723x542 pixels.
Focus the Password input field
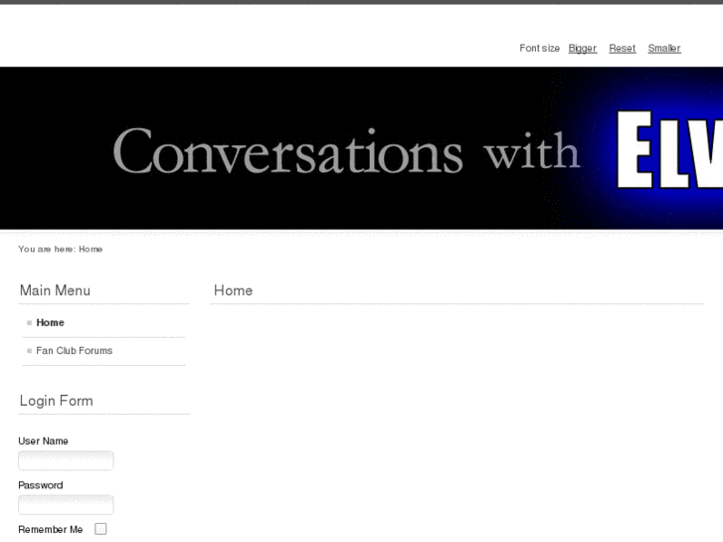tap(66, 504)
